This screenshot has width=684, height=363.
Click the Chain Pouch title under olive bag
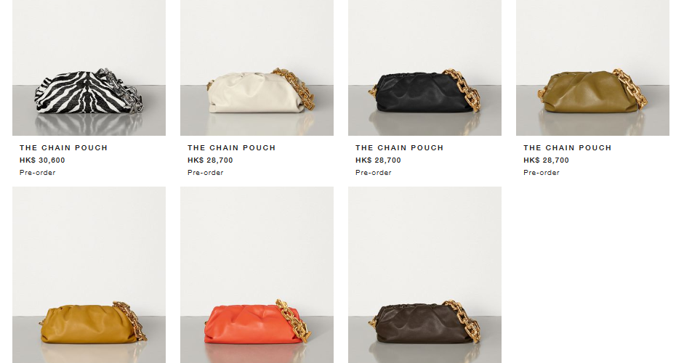568,147
